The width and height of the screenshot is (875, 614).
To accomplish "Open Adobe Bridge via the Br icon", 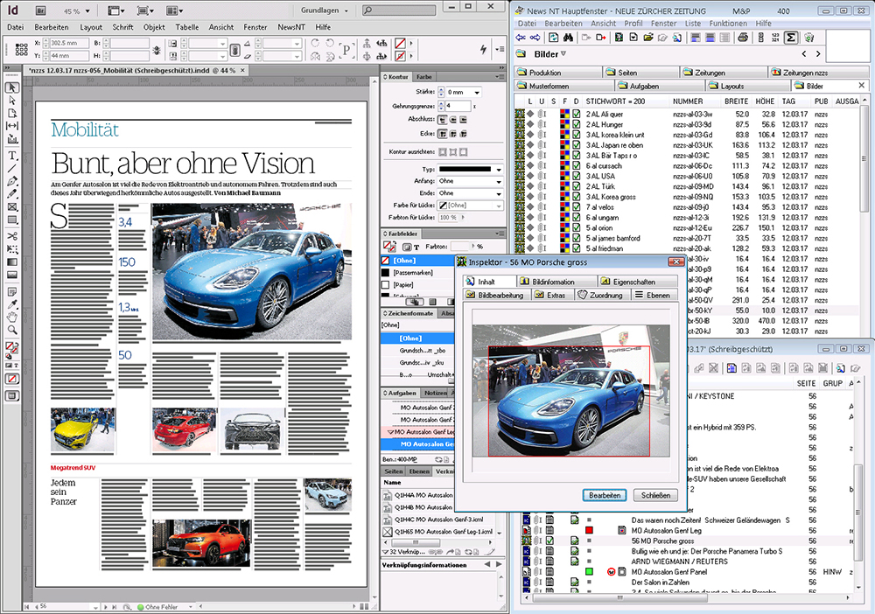I will [x=40, y=10].
